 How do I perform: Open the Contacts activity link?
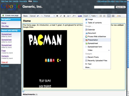[5, 56]
